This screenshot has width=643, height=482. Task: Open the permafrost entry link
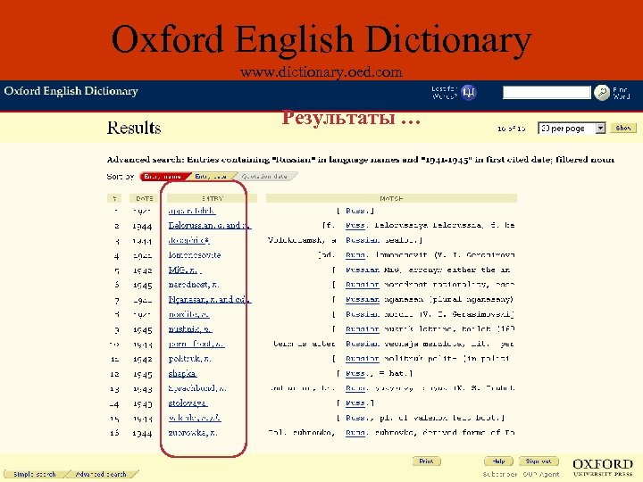196,344
